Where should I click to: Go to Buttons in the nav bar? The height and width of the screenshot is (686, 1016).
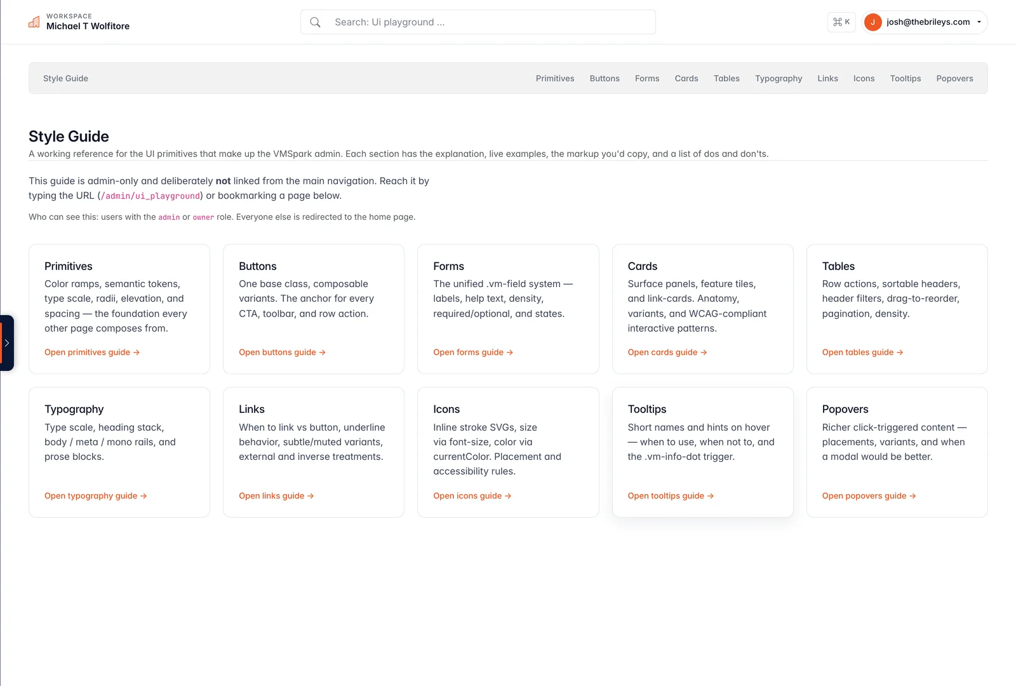(x=605, y=79)
